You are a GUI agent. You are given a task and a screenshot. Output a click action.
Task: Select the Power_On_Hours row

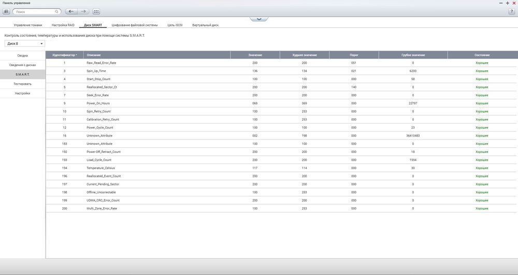point(281,103)
